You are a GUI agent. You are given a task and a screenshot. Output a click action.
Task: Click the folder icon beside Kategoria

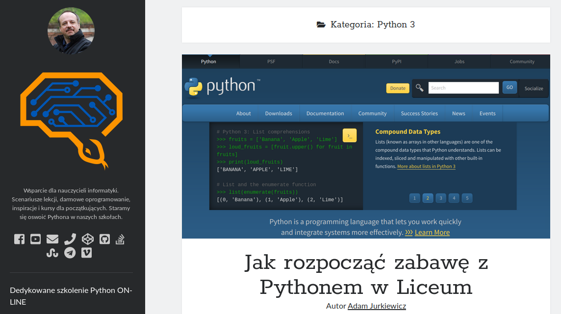point(321,24)
